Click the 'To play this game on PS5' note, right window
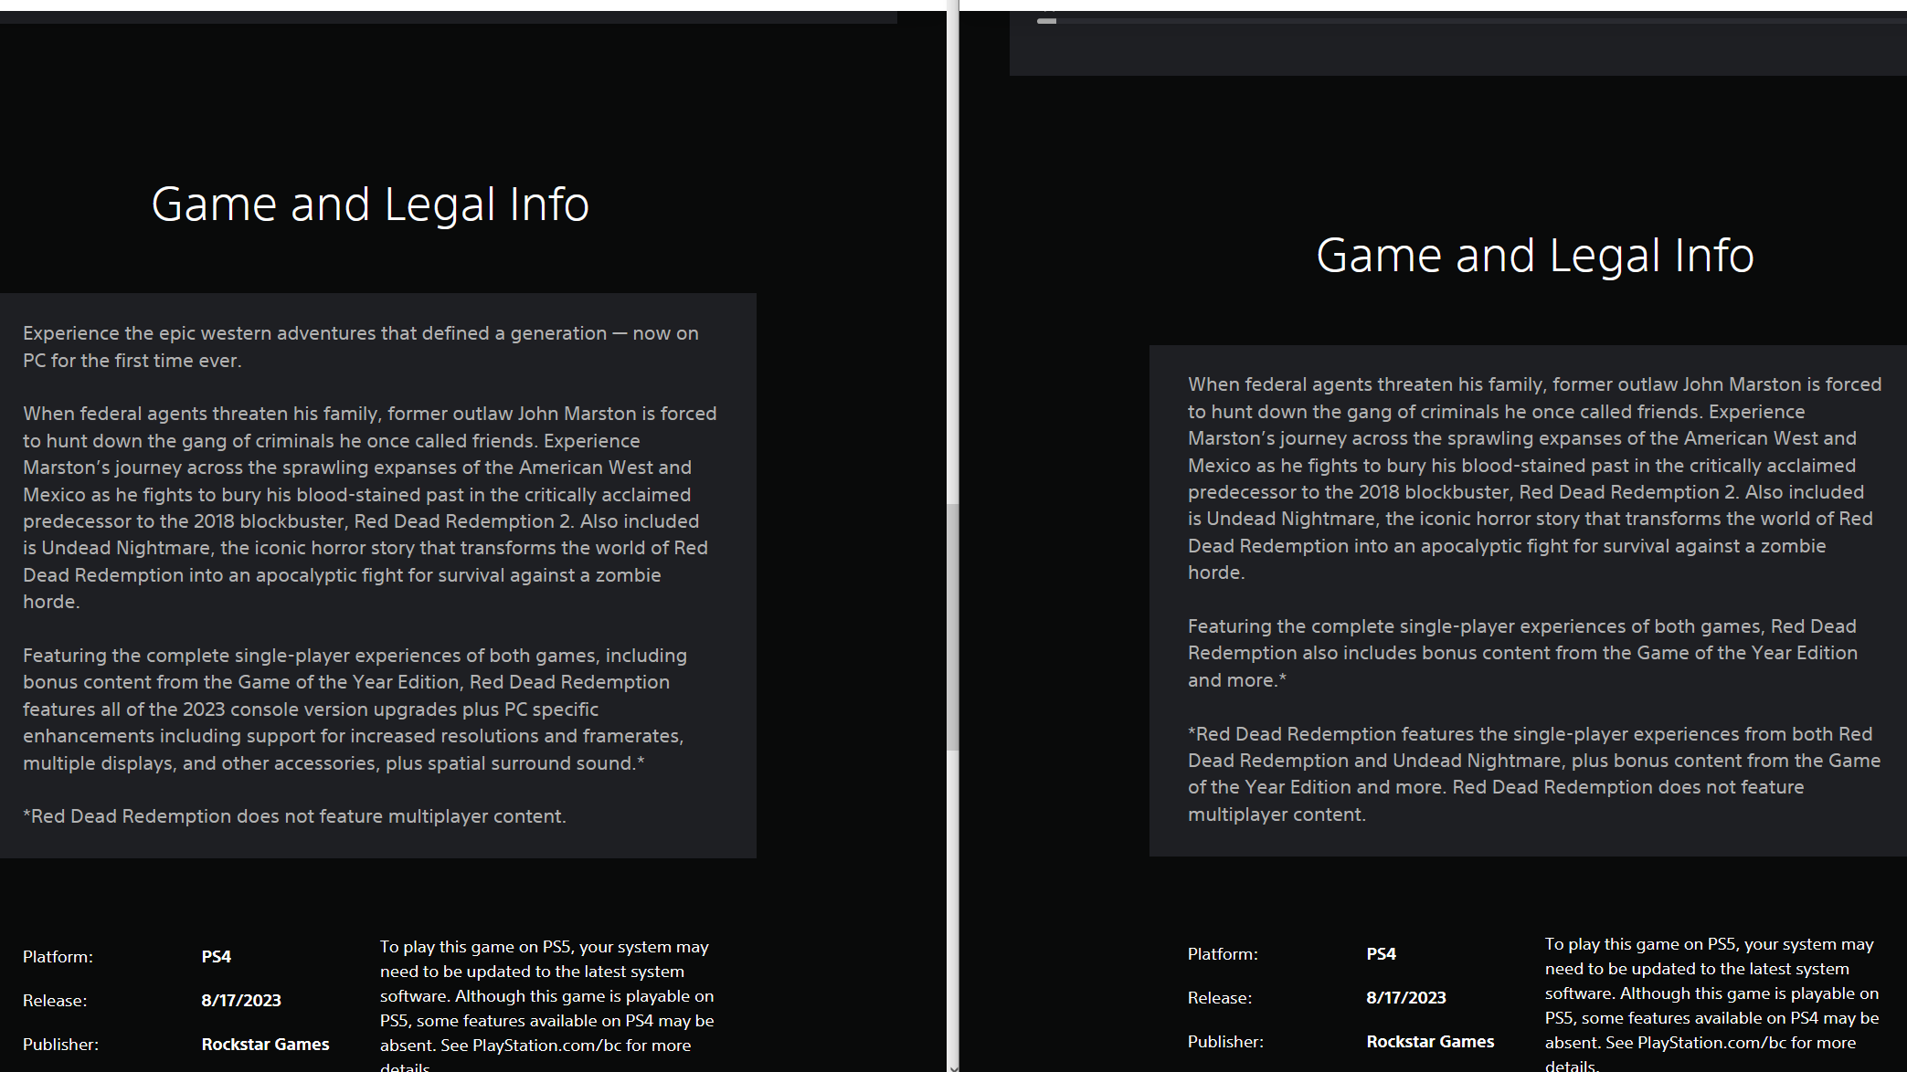 pyautogui.click(x=1712, y=1003)
